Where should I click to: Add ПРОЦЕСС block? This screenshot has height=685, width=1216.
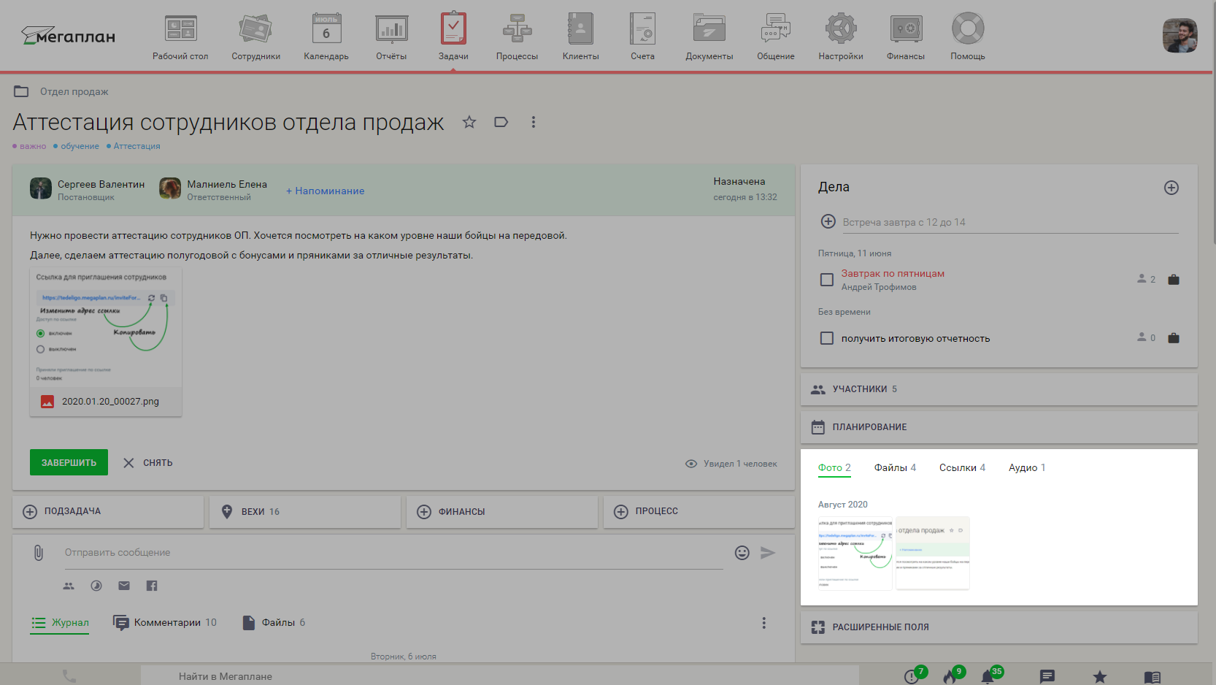[x=699, y=512]
